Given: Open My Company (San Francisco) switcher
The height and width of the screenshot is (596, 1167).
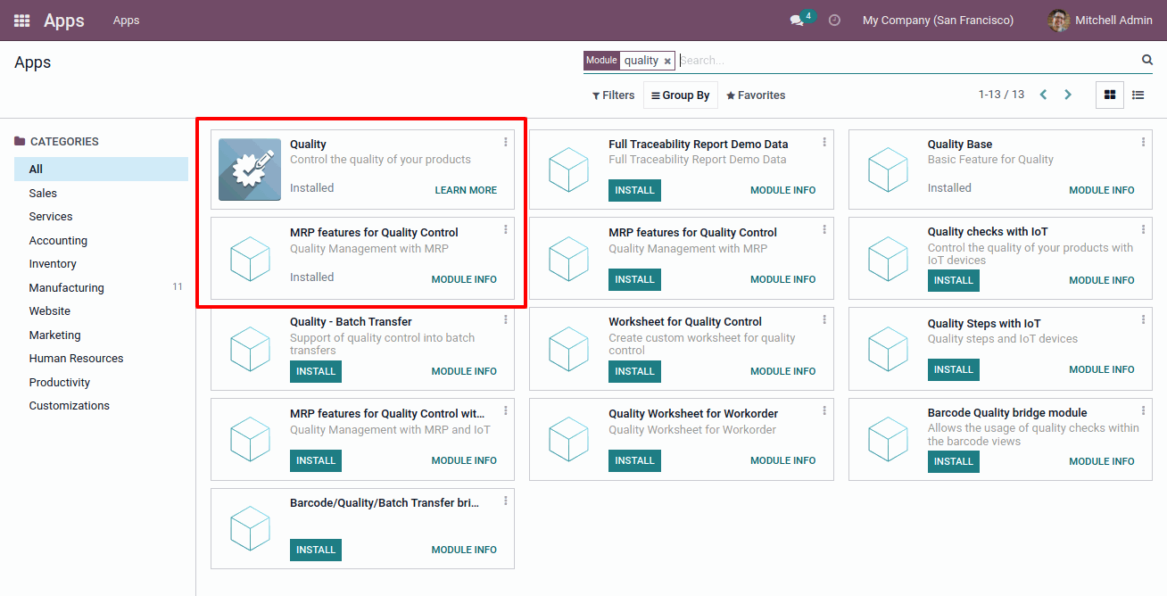Looking at the screenshot, I should tap(938, 21).
